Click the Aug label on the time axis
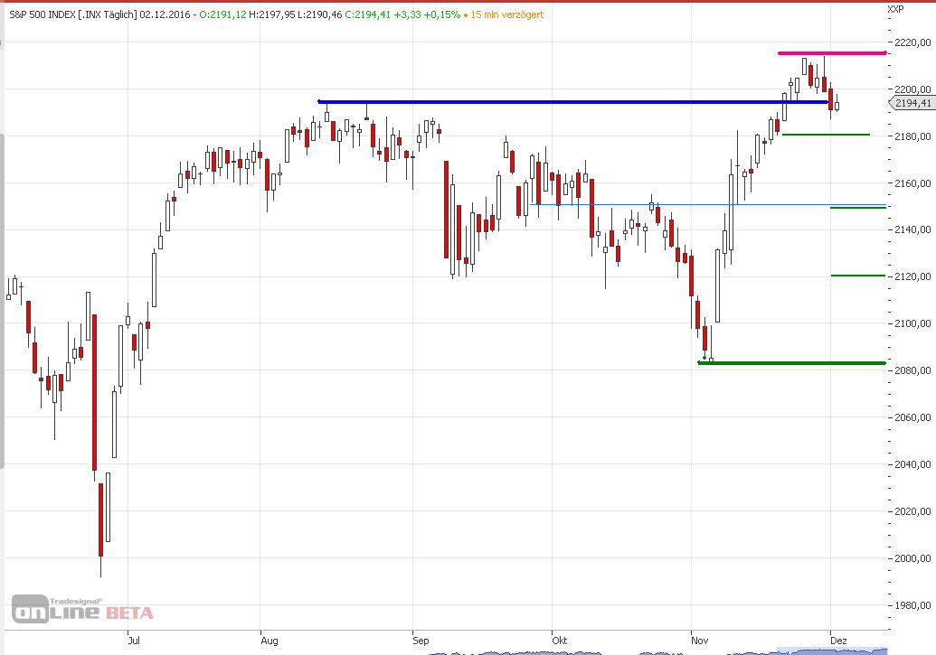Screen dimensions: 936x655 click(x=269, y=640)
